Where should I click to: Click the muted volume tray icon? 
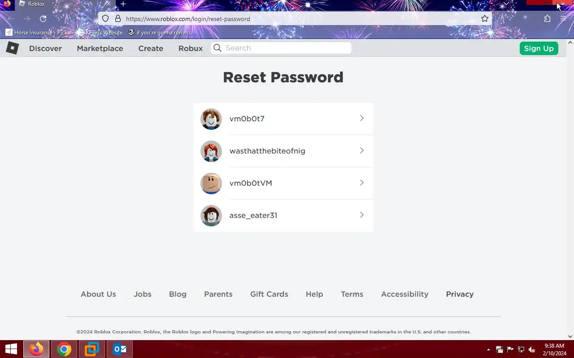(x=532, y=349)
